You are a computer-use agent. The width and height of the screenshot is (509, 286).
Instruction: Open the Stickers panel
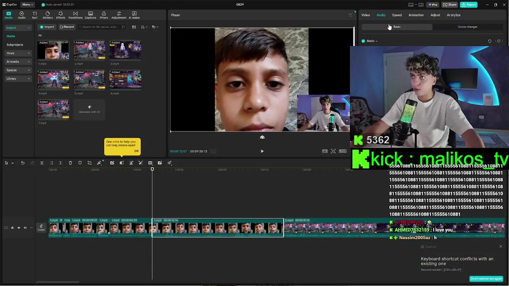coord(48,15)
